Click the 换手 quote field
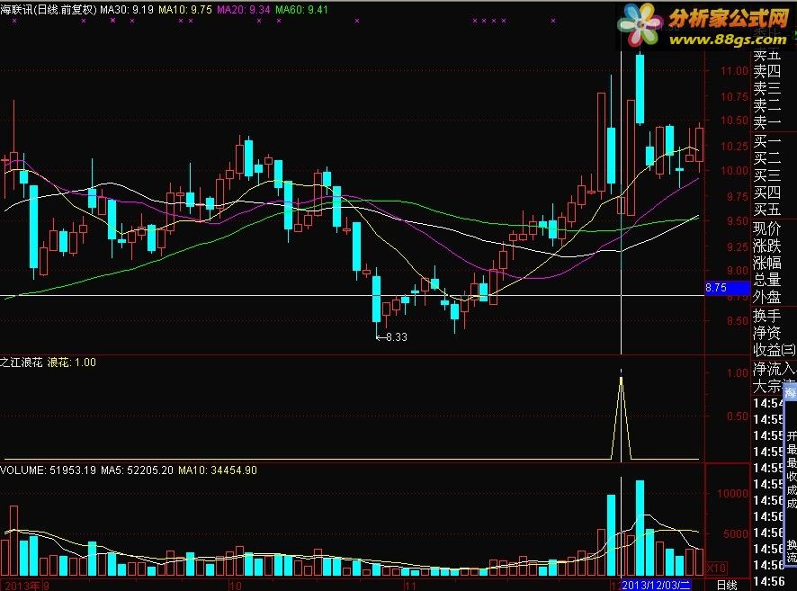The image size is (797, 591). (766, 316)
